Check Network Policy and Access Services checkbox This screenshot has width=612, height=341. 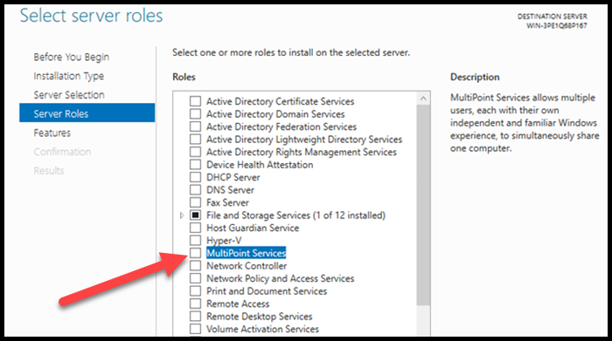tap(195, 278)
